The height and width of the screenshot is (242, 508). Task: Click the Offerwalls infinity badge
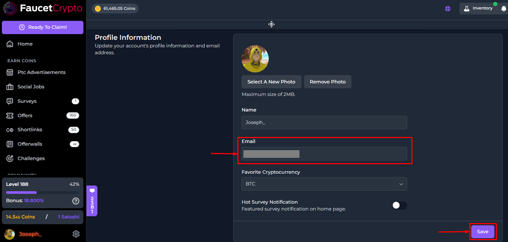[75, 144]
